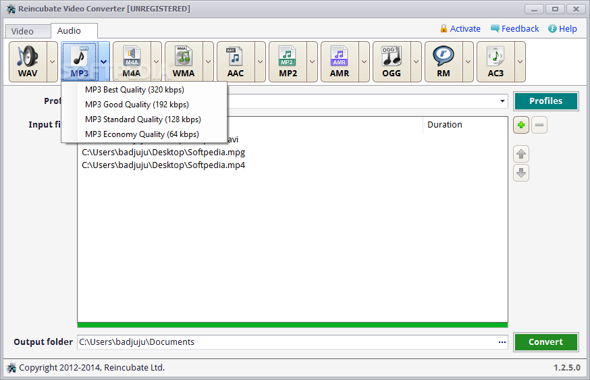Choose MP3 Standard Quality (128 kbps)
This screenshot has height=380, width=590.
coord(144,119)
